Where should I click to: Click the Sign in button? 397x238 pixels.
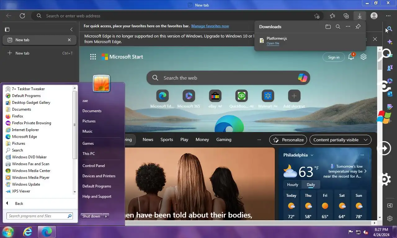pos(334,57)
